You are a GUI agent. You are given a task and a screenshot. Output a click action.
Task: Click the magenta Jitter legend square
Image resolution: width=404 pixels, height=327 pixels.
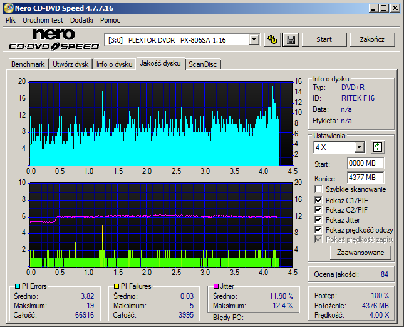click(216, 286)
